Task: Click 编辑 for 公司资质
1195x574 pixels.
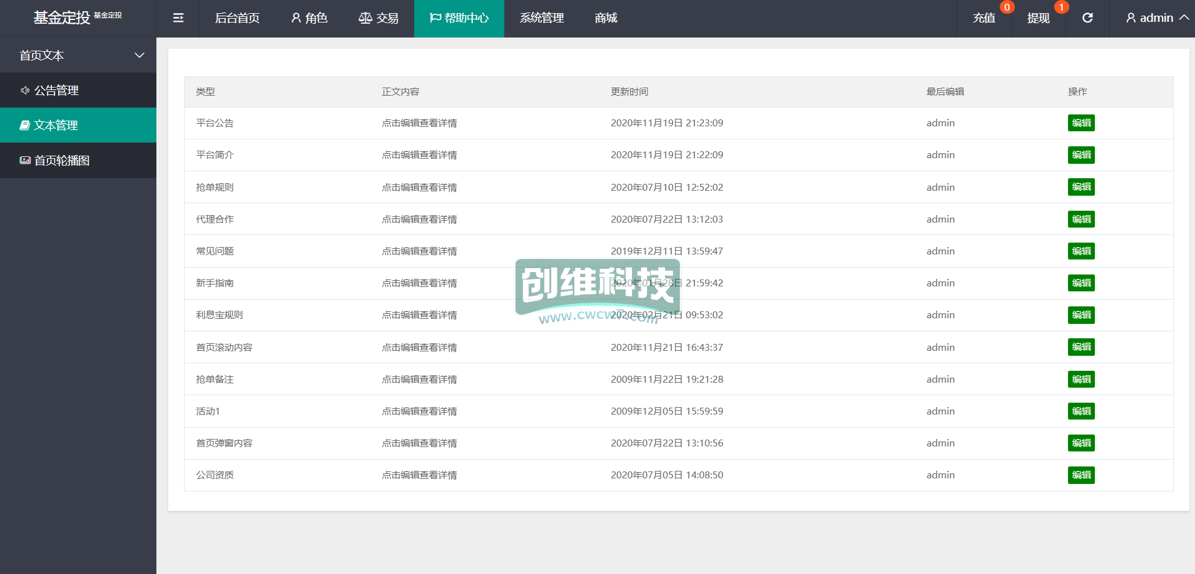Action: click(1081, 475)
